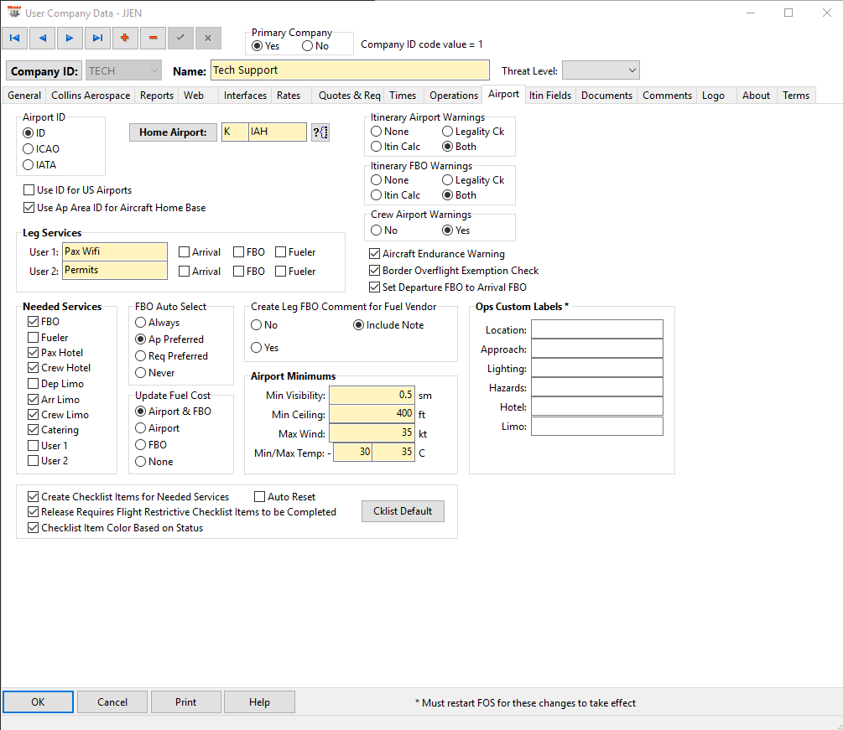Click the User 1 Pax Wifi field
The width and height of the screenshot is (843, 730).
pos(115,251)
